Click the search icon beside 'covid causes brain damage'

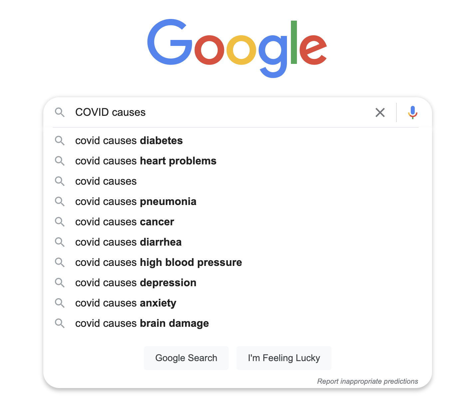coord(60,323)
